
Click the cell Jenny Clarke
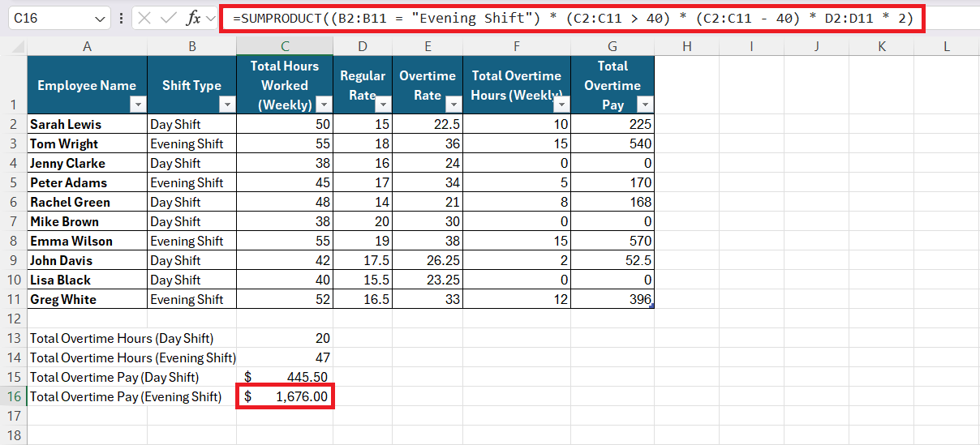(88, 163)
